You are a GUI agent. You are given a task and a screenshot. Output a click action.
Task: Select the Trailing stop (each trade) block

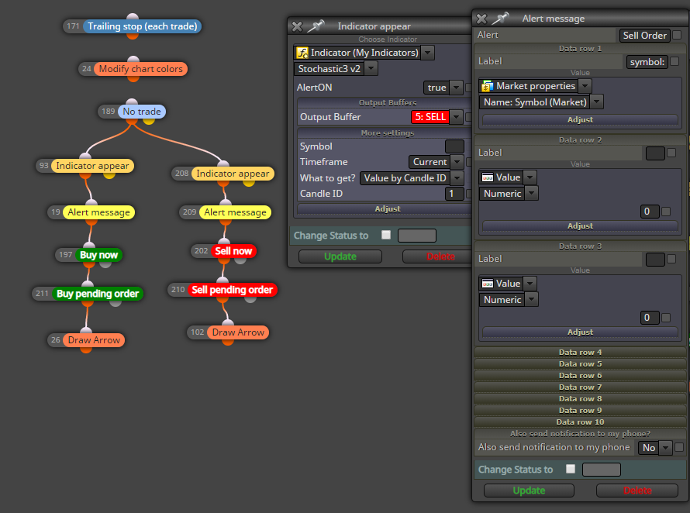tap(142, 26)
